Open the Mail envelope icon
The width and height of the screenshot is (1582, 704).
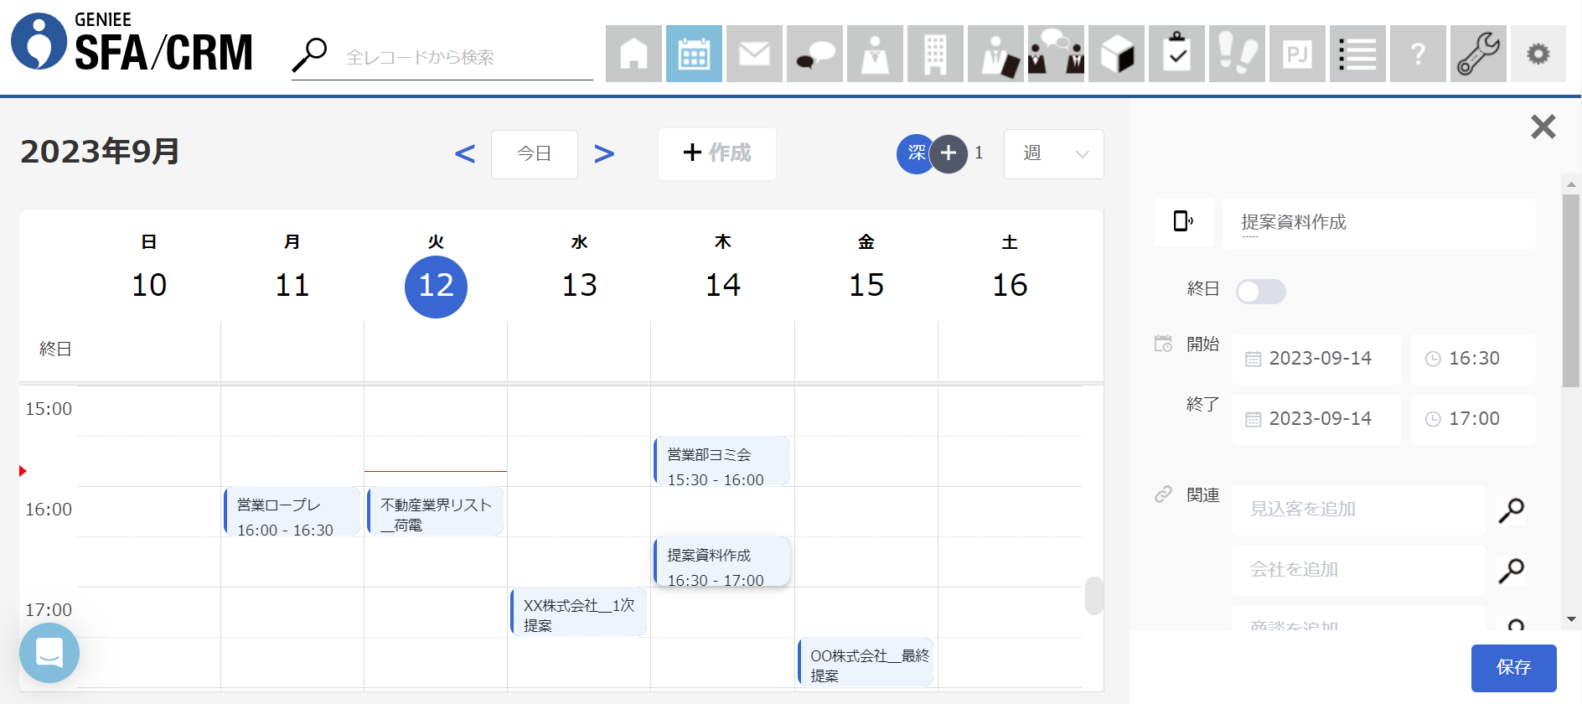click(754, 54)
